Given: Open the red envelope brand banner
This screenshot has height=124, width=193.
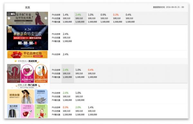Looking at the screenshot, I should (27, 54).
